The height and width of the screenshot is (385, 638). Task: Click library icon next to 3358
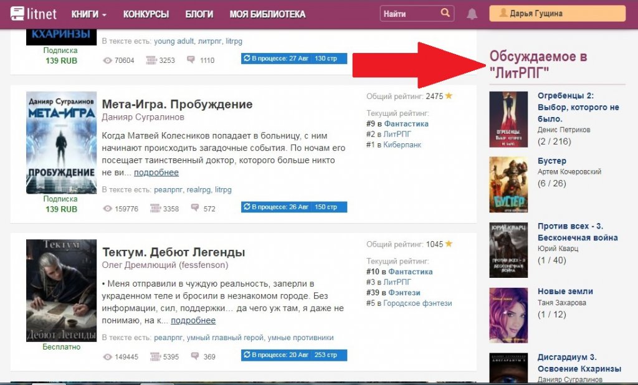click(155, 208)
